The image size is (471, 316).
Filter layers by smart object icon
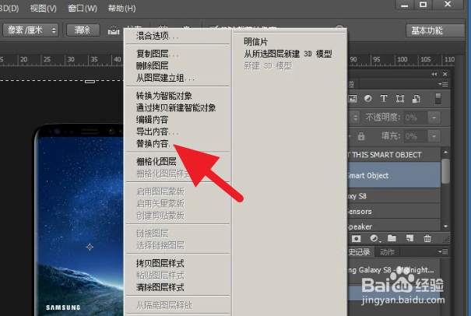coord(416,99)
